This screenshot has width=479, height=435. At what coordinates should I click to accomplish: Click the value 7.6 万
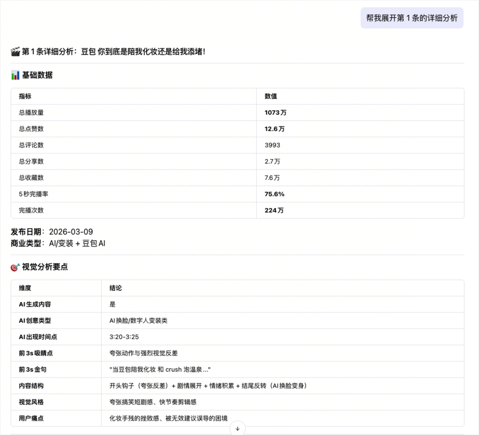(x=272, y=178)
